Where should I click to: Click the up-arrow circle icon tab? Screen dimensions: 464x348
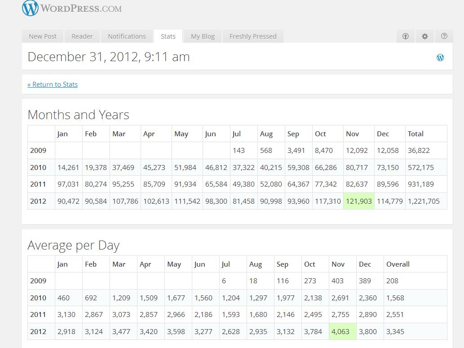[406, 36]
